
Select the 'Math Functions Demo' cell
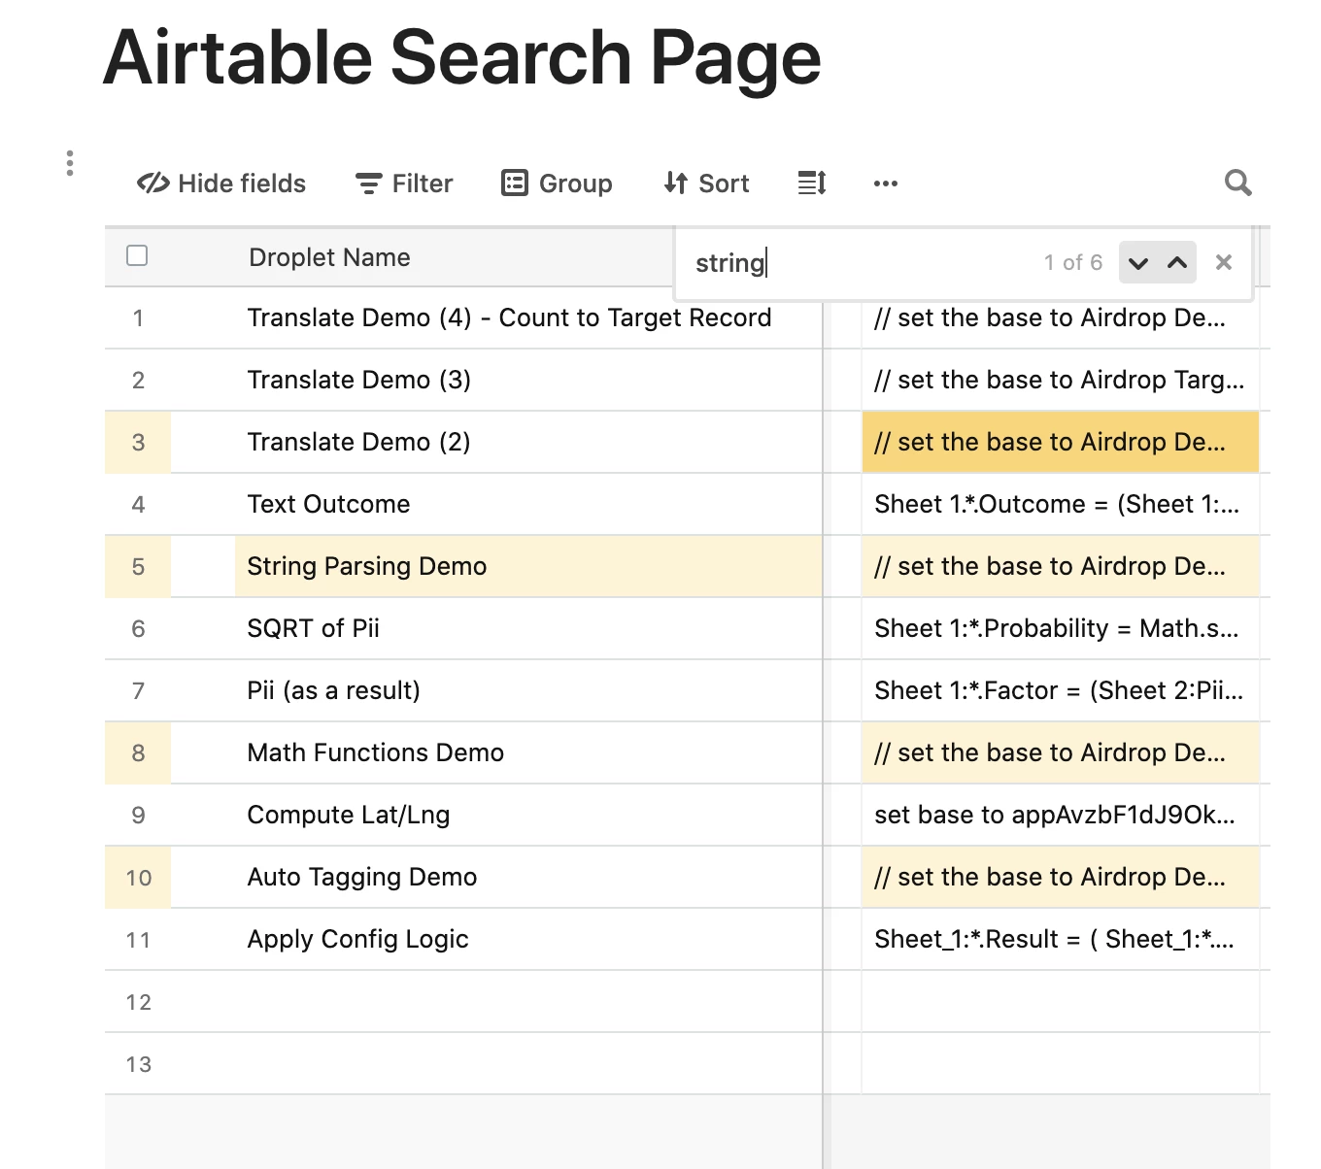pos(528,752)
